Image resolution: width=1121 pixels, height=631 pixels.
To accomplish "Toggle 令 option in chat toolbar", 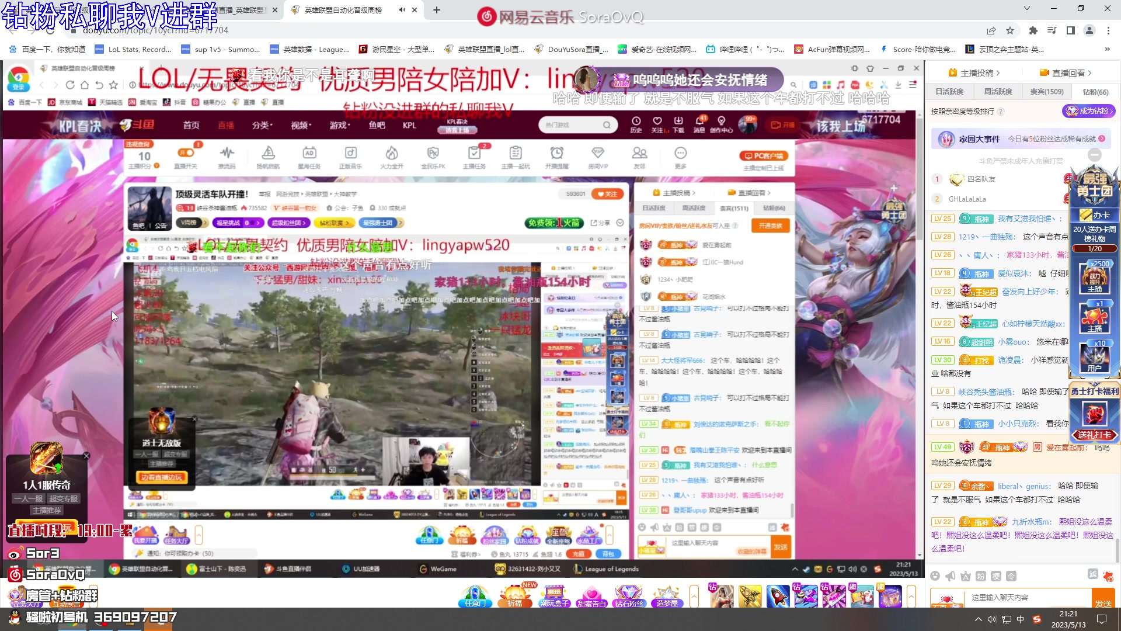I will [x=1011, y=576].
